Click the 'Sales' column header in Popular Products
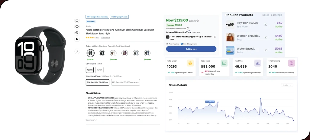Viewport: 310px width, 140px height. 266,15
